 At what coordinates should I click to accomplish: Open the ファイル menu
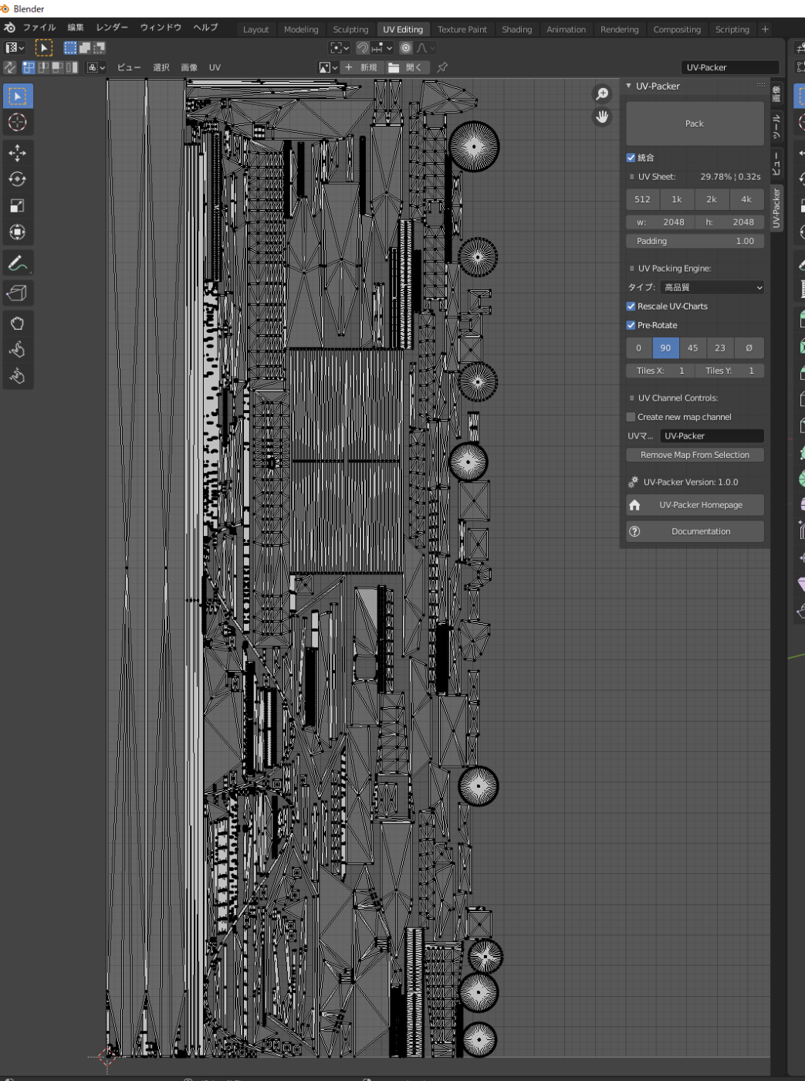39,27
